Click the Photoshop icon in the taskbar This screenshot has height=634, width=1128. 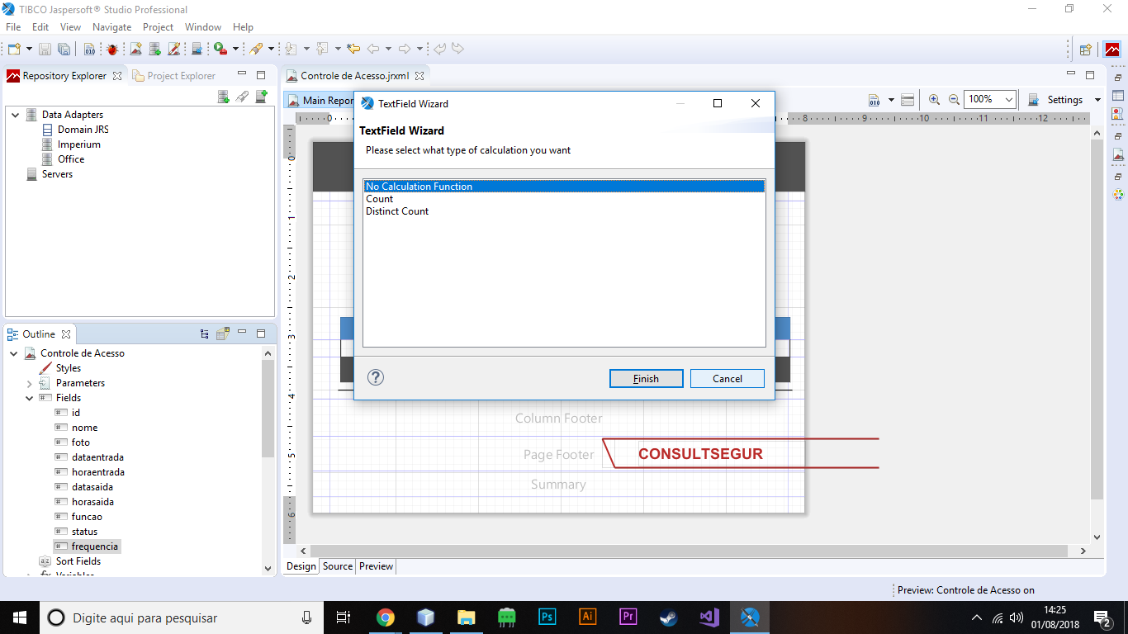(547, 617)
